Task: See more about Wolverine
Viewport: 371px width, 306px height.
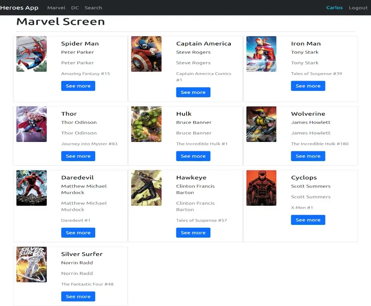Action: click(x=308, y=156)
